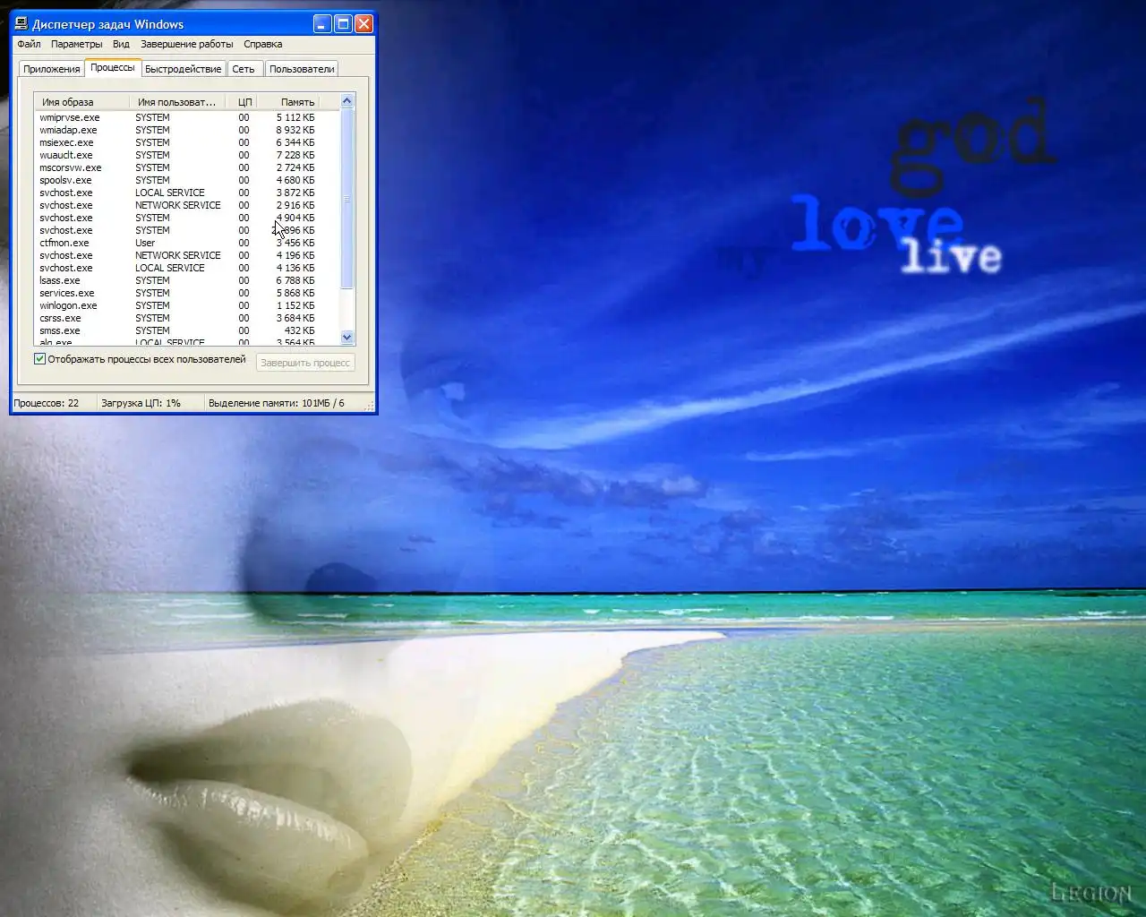Screen dimensions: 1146x917
Task: Click the 8 932 КБ memory value
Action: 295,130
